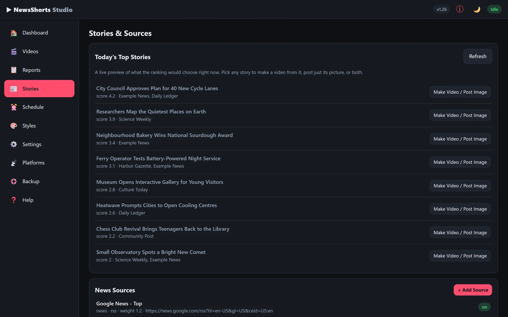Toggle the Google News source on switch
The width and height of the screenshot is (508, 317).
pos(484,307)
